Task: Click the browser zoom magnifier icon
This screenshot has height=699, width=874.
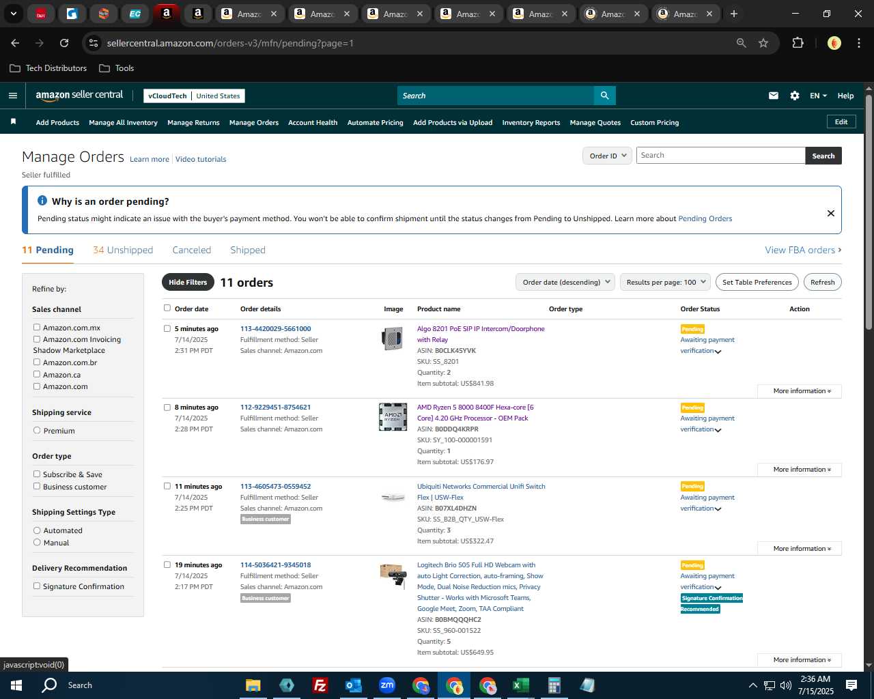Action: [x=742, y=43]
